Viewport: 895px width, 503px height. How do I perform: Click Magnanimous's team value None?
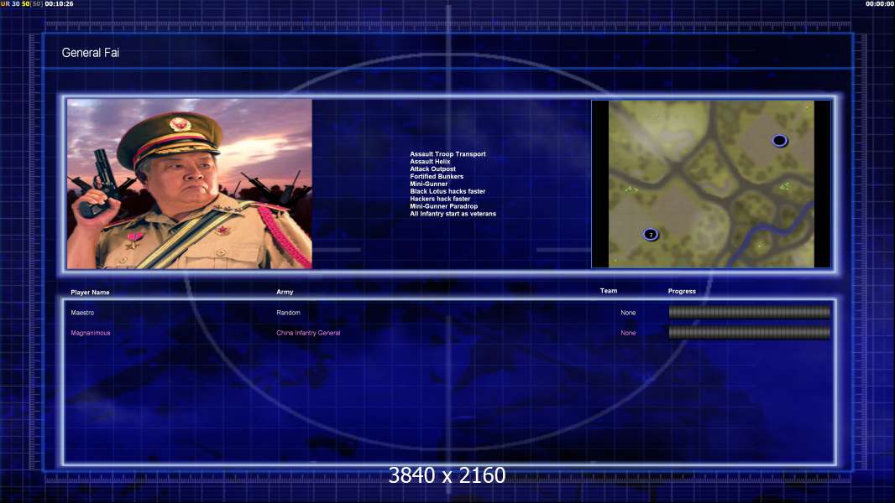coord(628,333)
